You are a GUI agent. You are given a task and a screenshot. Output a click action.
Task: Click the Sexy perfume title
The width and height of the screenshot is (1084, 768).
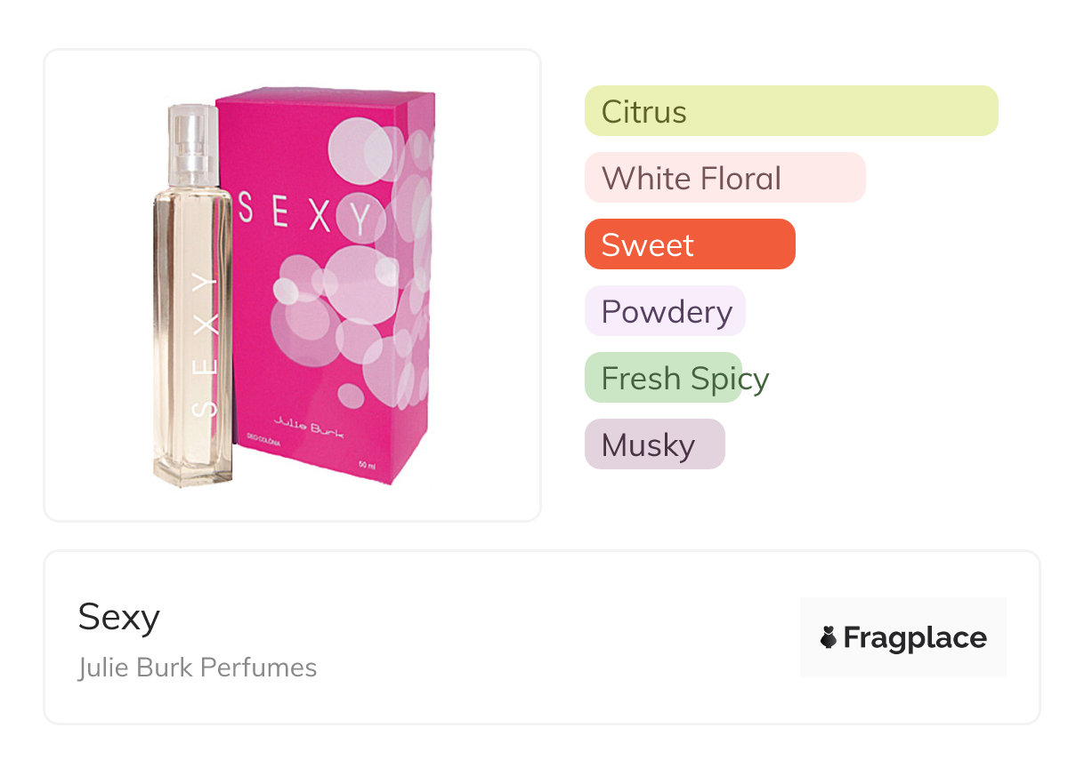[x=118, y=616]
